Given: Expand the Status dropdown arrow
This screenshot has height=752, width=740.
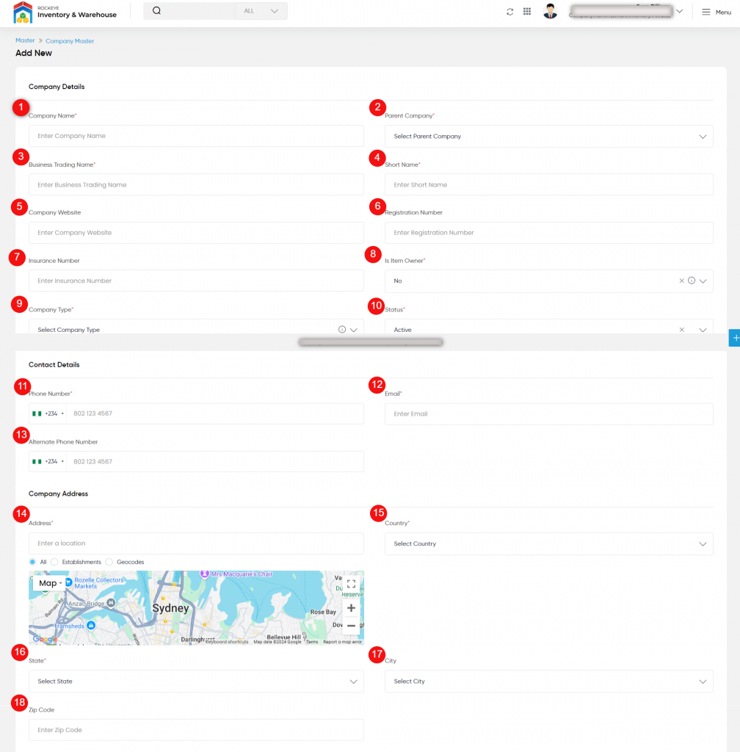Looking at the screenshot, I should coord(703,330).
